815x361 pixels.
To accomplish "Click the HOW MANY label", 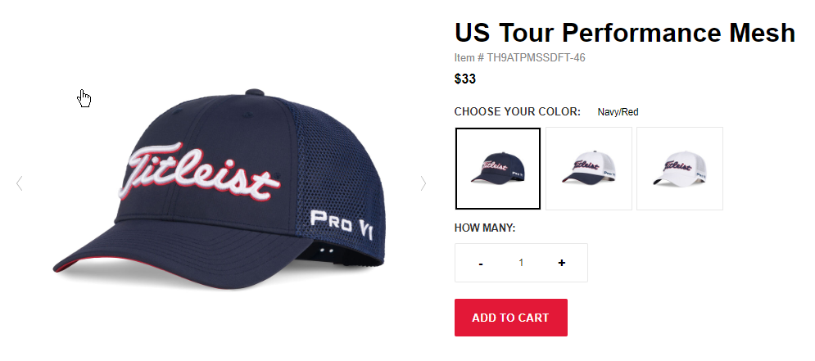I will tap(485, 228).
